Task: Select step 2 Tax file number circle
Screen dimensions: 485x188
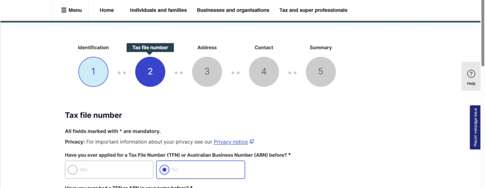Action: pos(150,72)
